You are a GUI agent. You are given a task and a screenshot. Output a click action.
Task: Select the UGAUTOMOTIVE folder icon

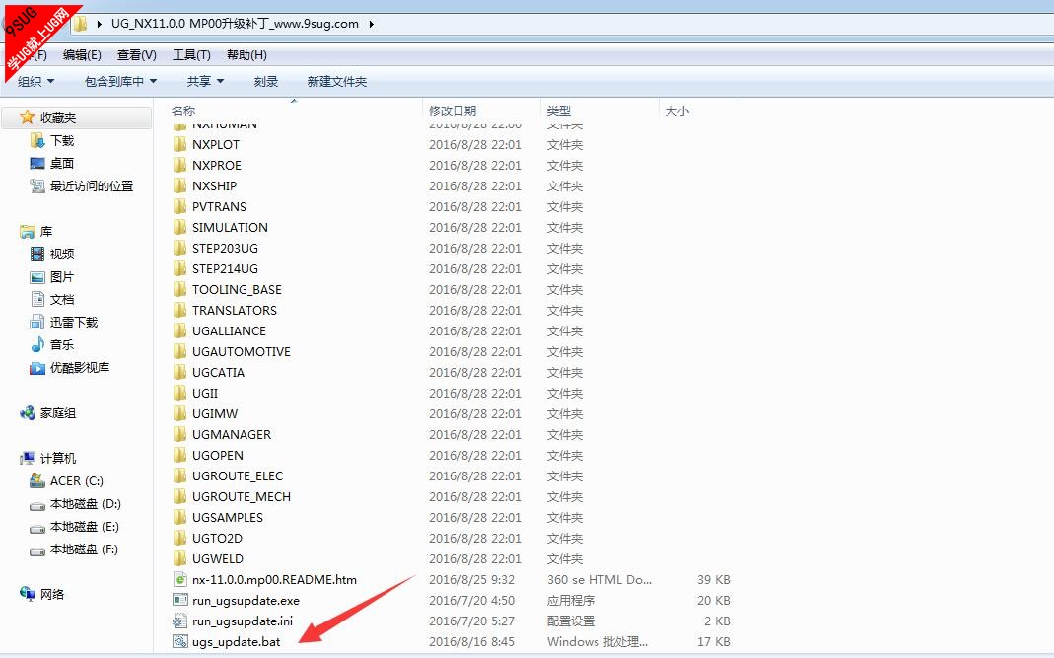[x=180, y=351]
